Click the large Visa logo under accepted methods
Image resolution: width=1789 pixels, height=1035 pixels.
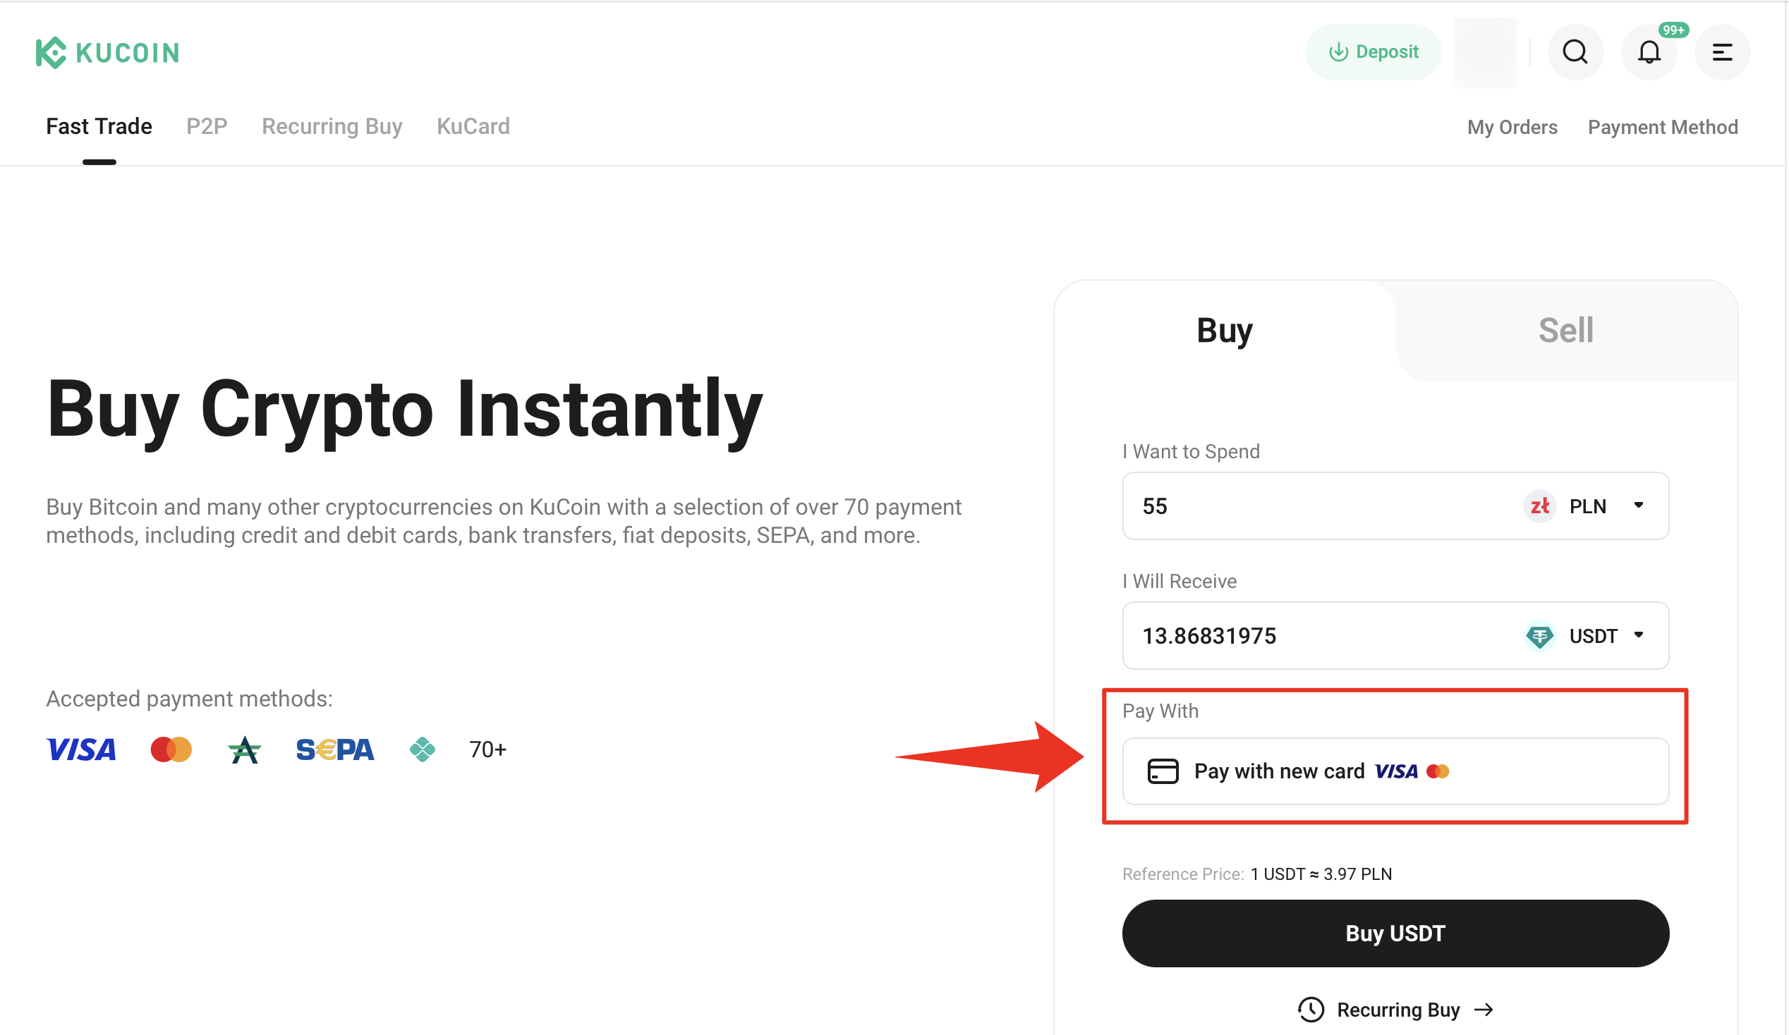pos(81,750)
